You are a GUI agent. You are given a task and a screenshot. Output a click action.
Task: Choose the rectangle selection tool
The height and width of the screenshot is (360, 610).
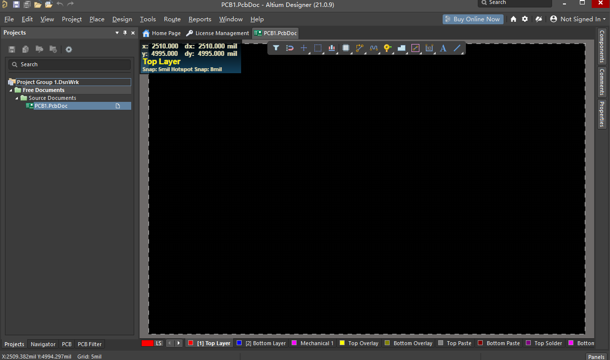tap(318, 48)
